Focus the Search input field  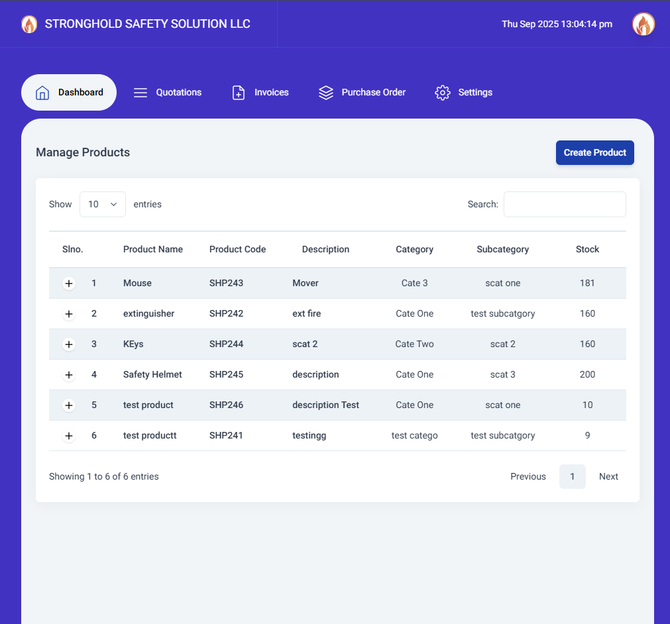coord(565,205)
